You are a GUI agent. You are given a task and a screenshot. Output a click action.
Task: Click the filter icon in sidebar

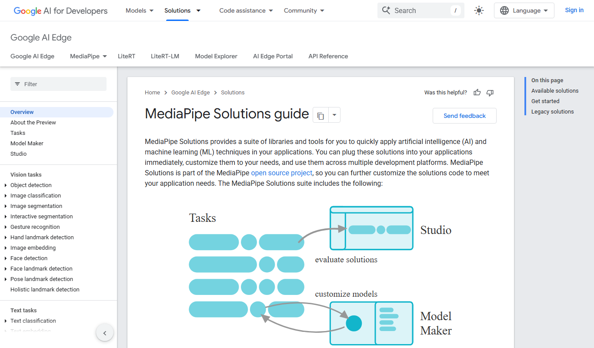pos(17,84)
